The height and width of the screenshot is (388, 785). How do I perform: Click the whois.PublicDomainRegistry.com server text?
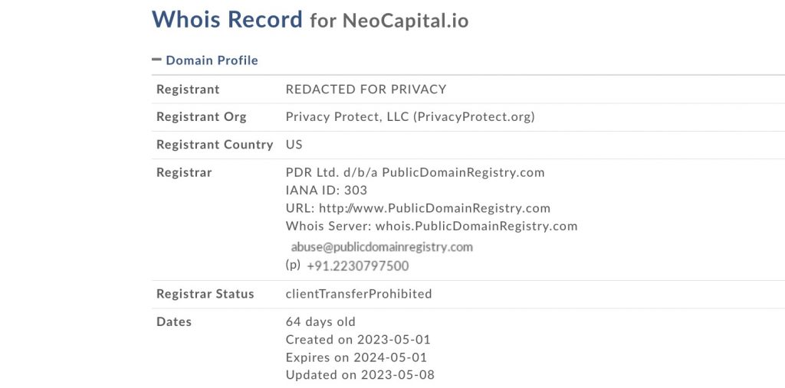point(477,226)
